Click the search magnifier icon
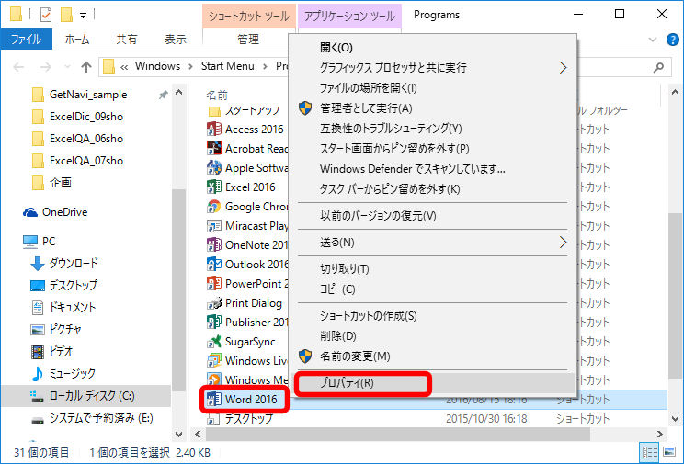The height and width of the screenshot is (464, 684). click(658, 67)
